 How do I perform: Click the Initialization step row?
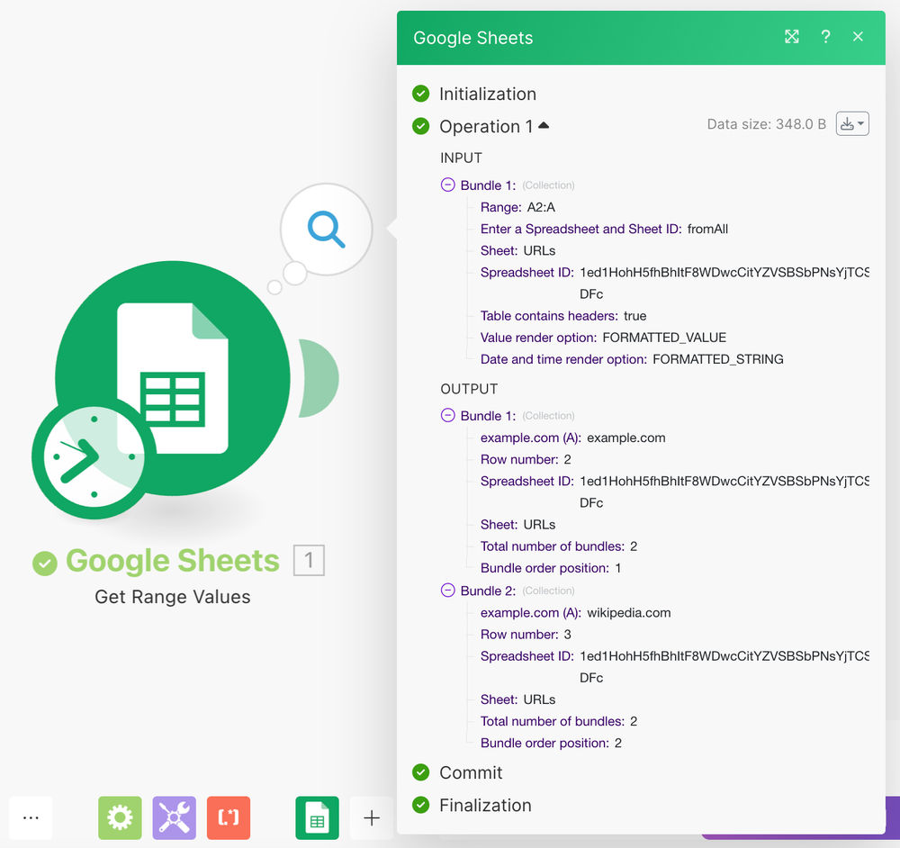coord(474,94)
